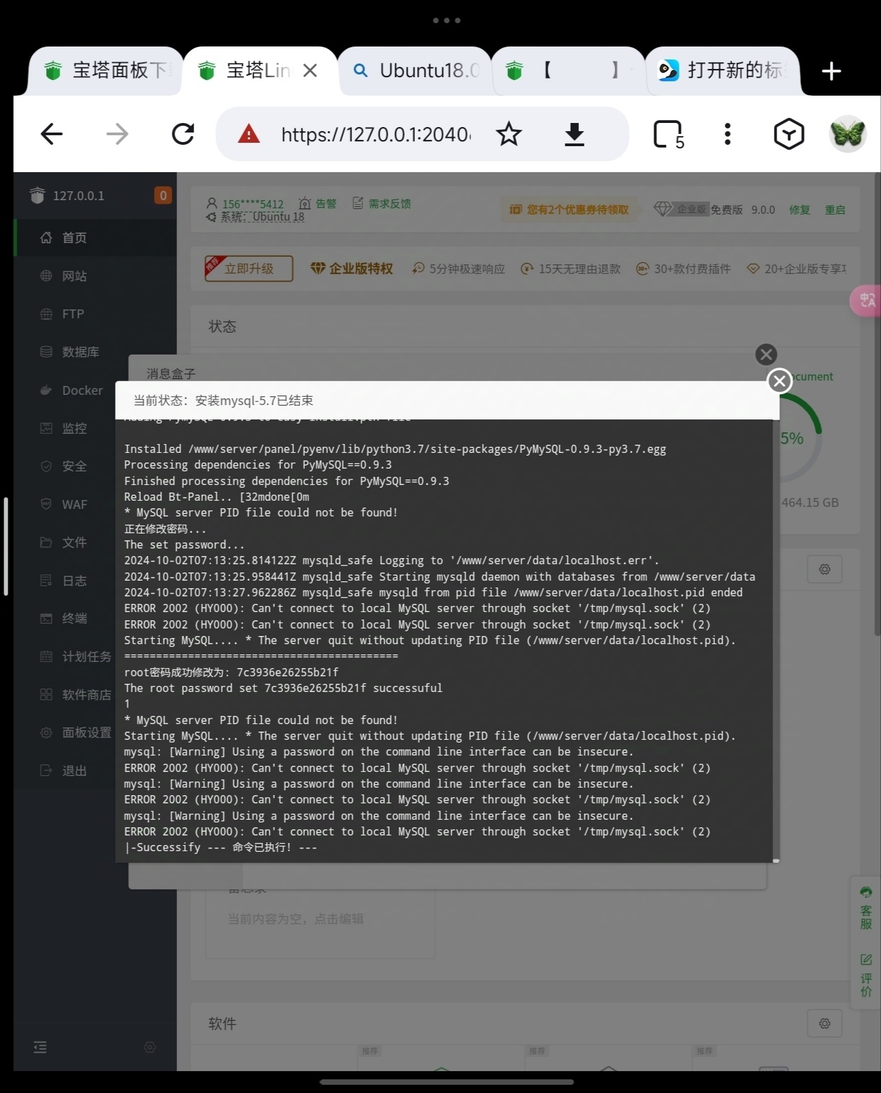Open the butterfly profile avatar
881x1093 pixels.
coord(848,134)
